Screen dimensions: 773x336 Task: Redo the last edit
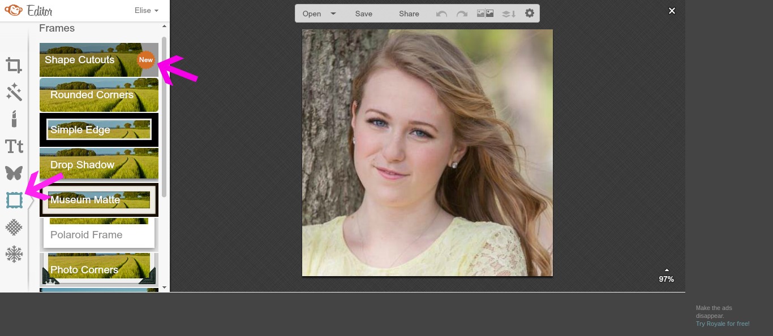(462, 13)
